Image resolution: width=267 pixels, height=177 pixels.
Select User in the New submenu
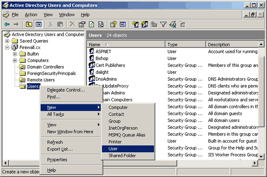click(x=128, y=149)
